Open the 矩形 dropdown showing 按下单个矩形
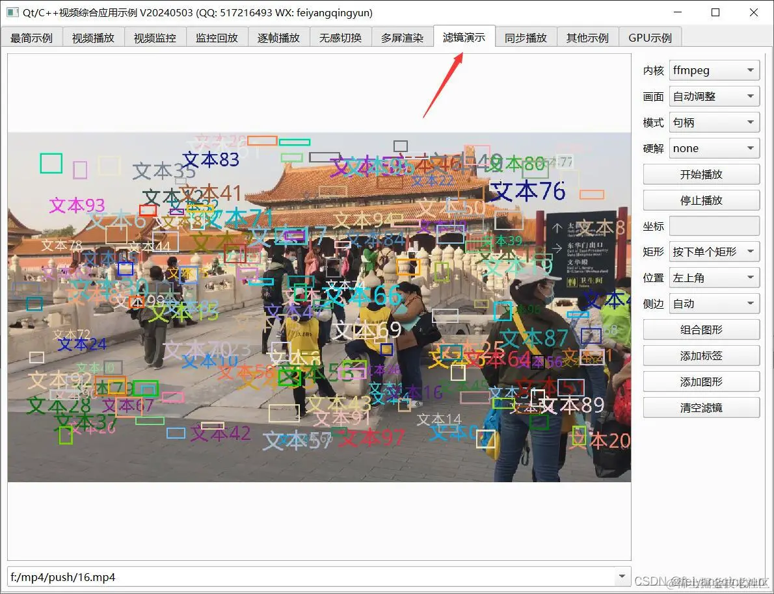This screenshot has height=594, width=774. (x=714, y=252)
